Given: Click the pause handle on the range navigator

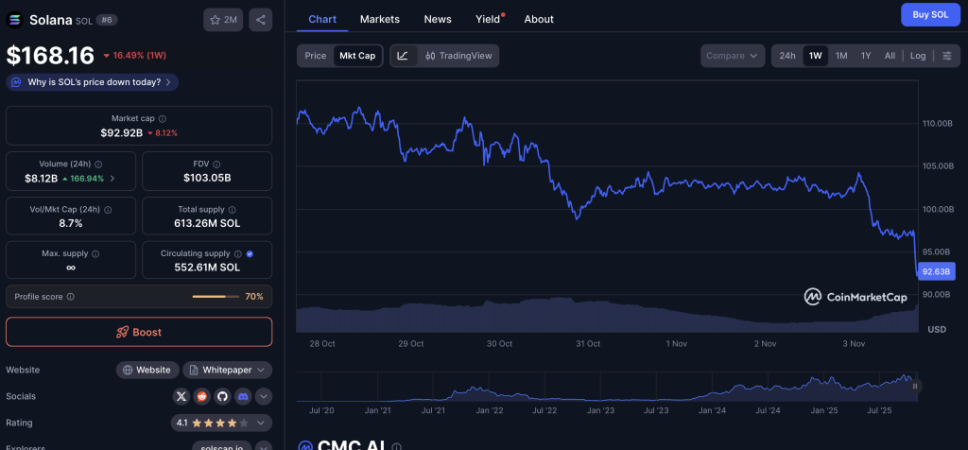Looking at the screenshot, I should tap(915, 387).
